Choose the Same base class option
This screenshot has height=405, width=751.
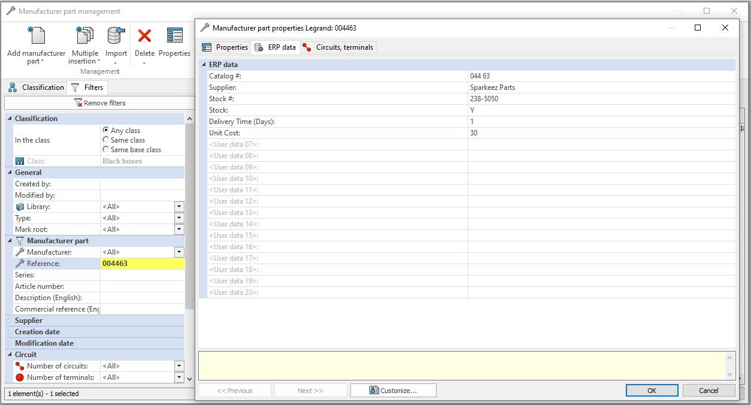(106, 149)
